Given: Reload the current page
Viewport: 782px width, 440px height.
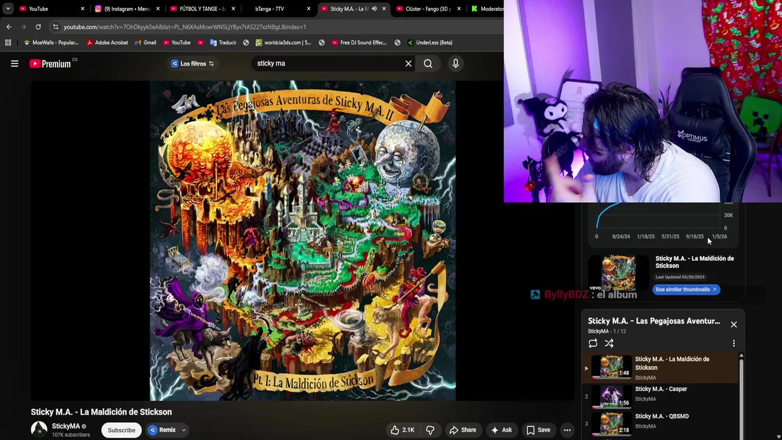Looking at the screenshot, I should pos(38,27).
